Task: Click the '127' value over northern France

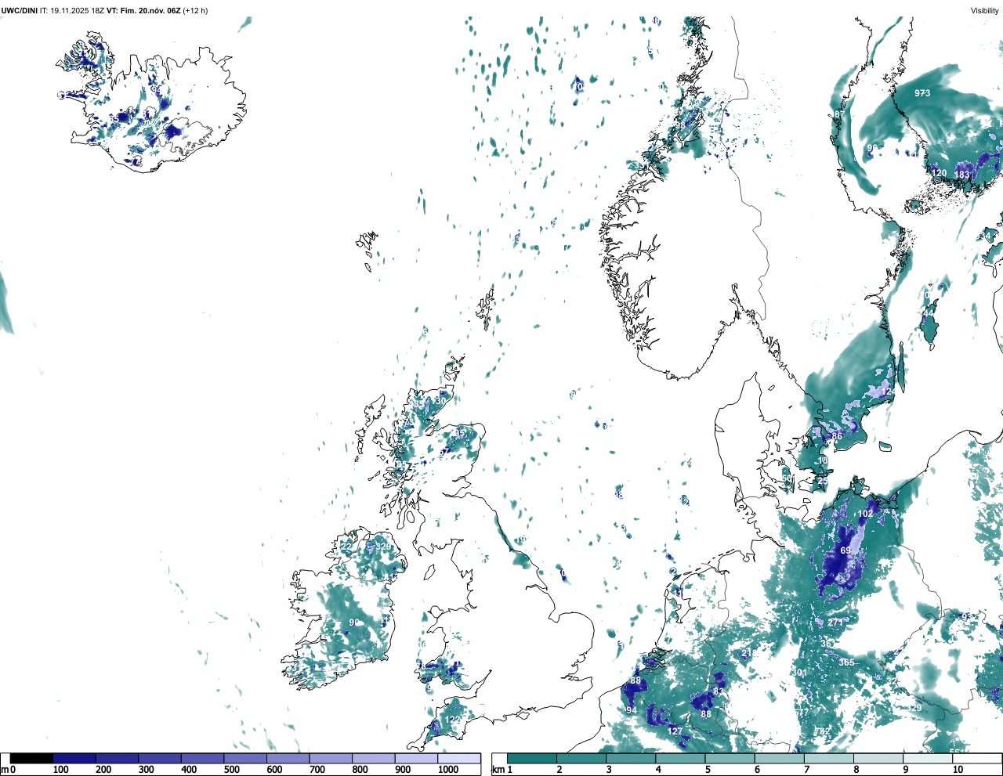Action: point(675,731)
